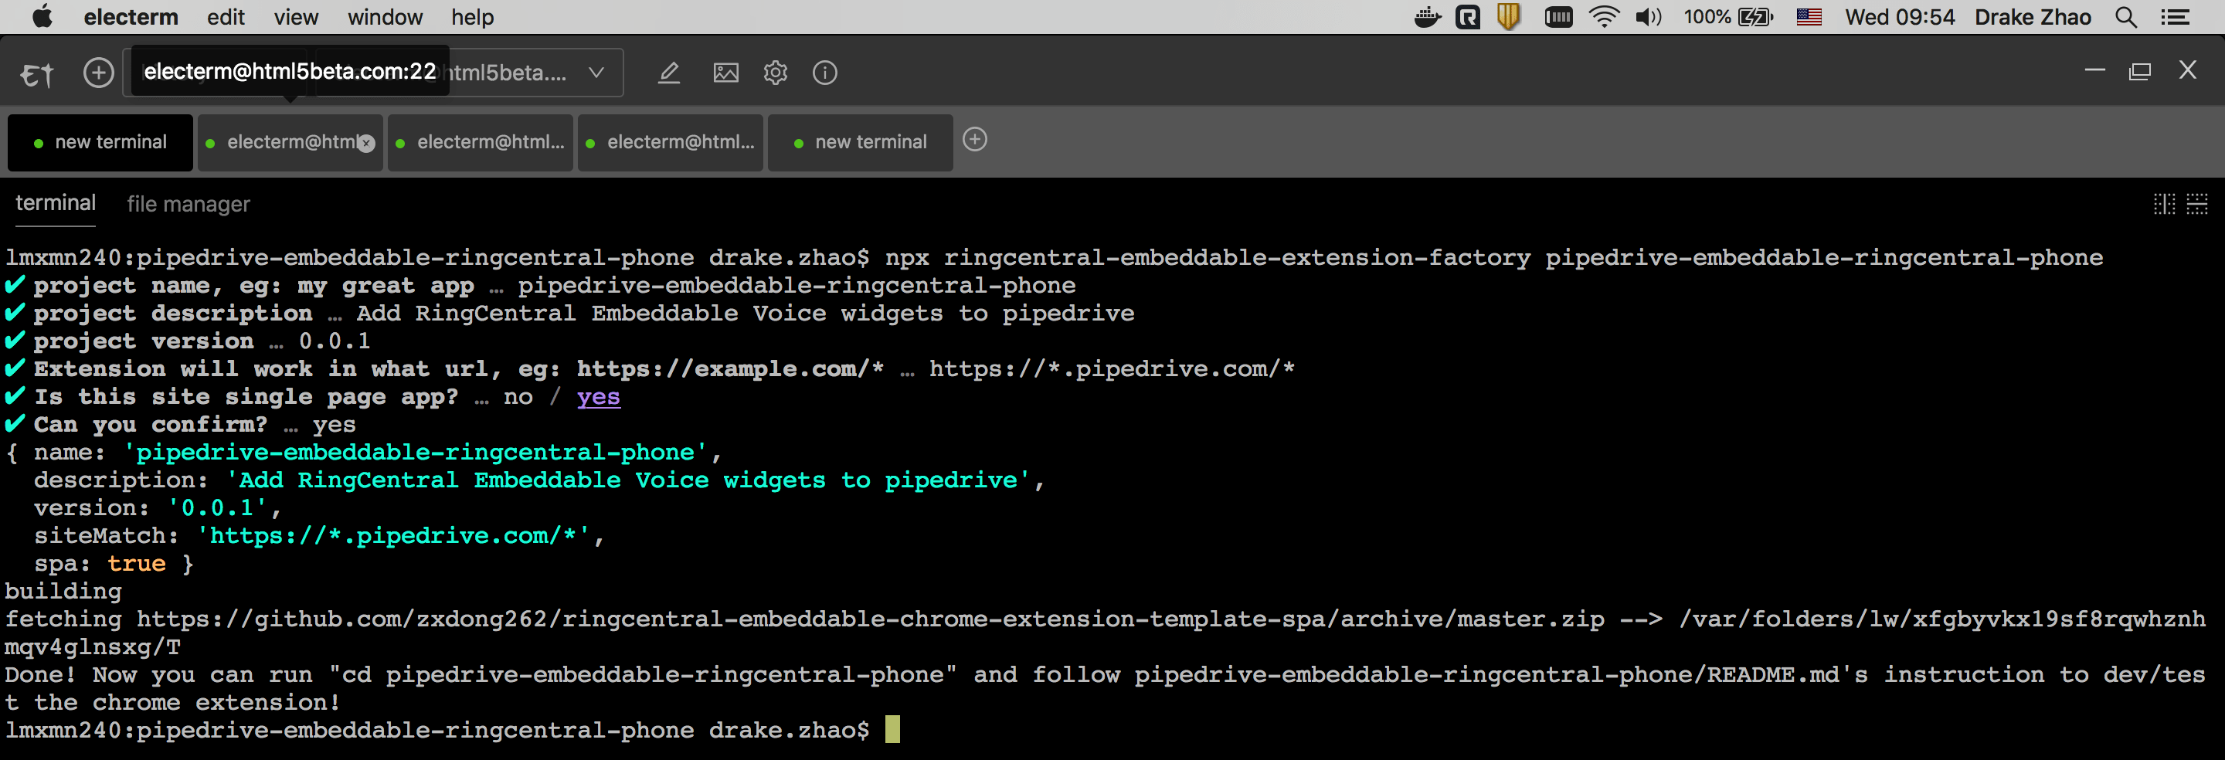Open the US flag input source menu
The width and height of the screenshot is (2225, 760).
(1809, 17)
